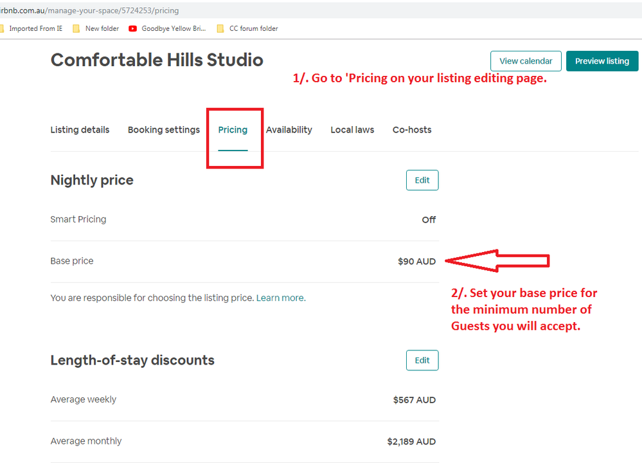The width and height of the screenshot is (642, 463).
Task: Open the 'New folder' bookmark folder icon
Action: coord(76,28)
